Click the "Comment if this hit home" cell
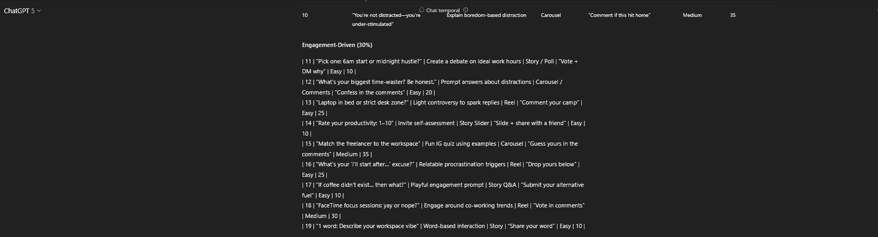Viewport: 878px width, 237px height. click(619, 15)
